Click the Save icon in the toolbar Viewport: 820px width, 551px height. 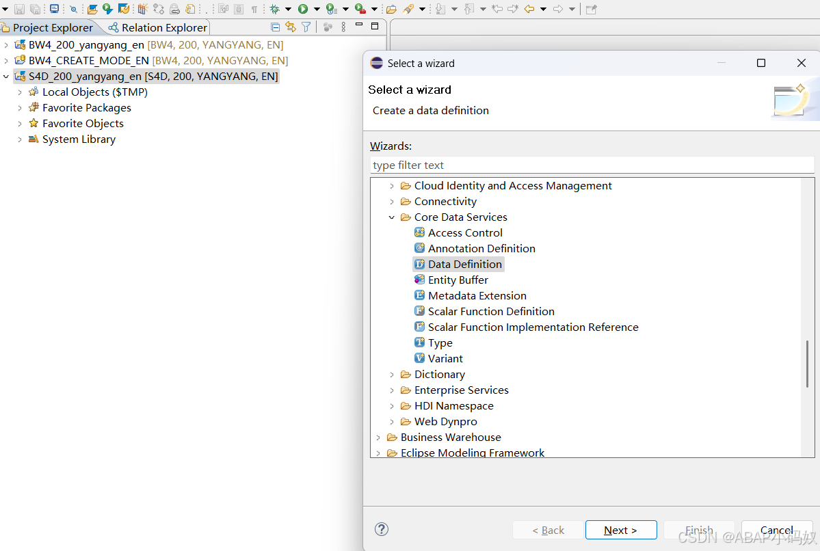point(19,9)
